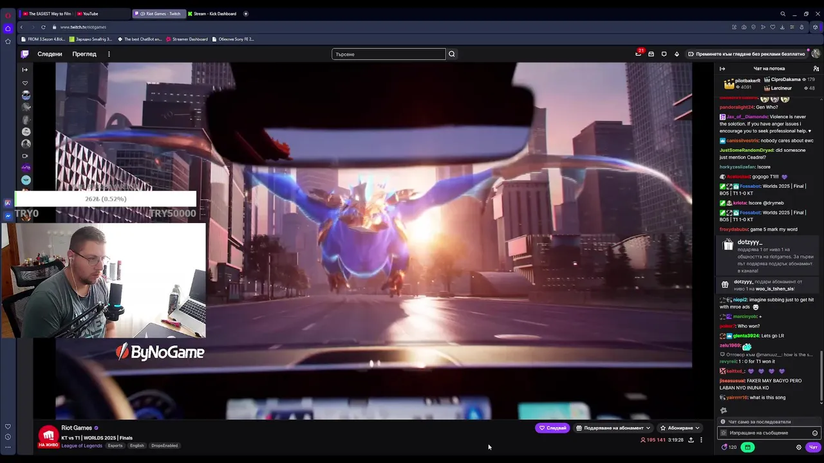
Task: Click the English tag
Action: [137, 446]
